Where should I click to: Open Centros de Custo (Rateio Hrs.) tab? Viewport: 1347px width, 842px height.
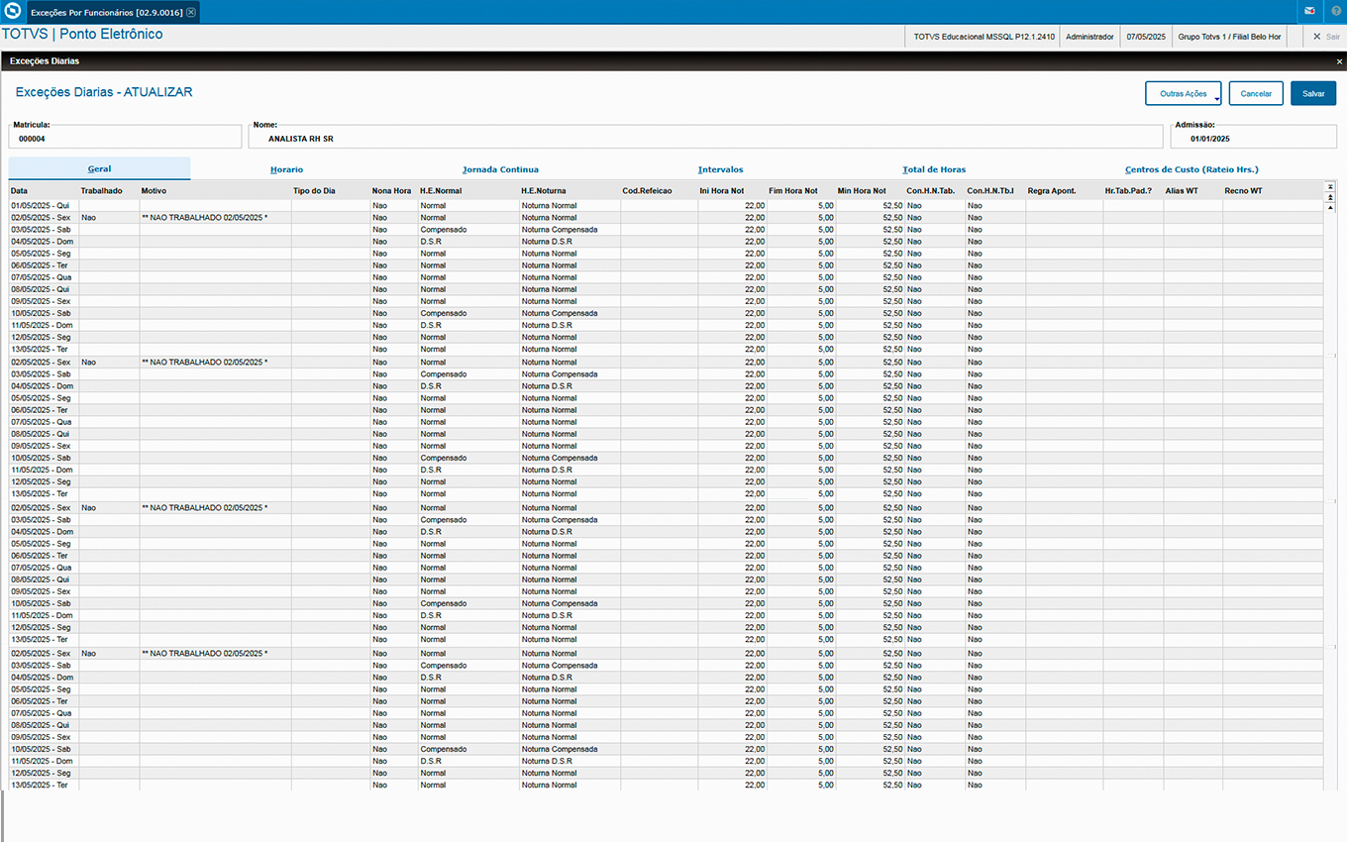(1191, 169)
